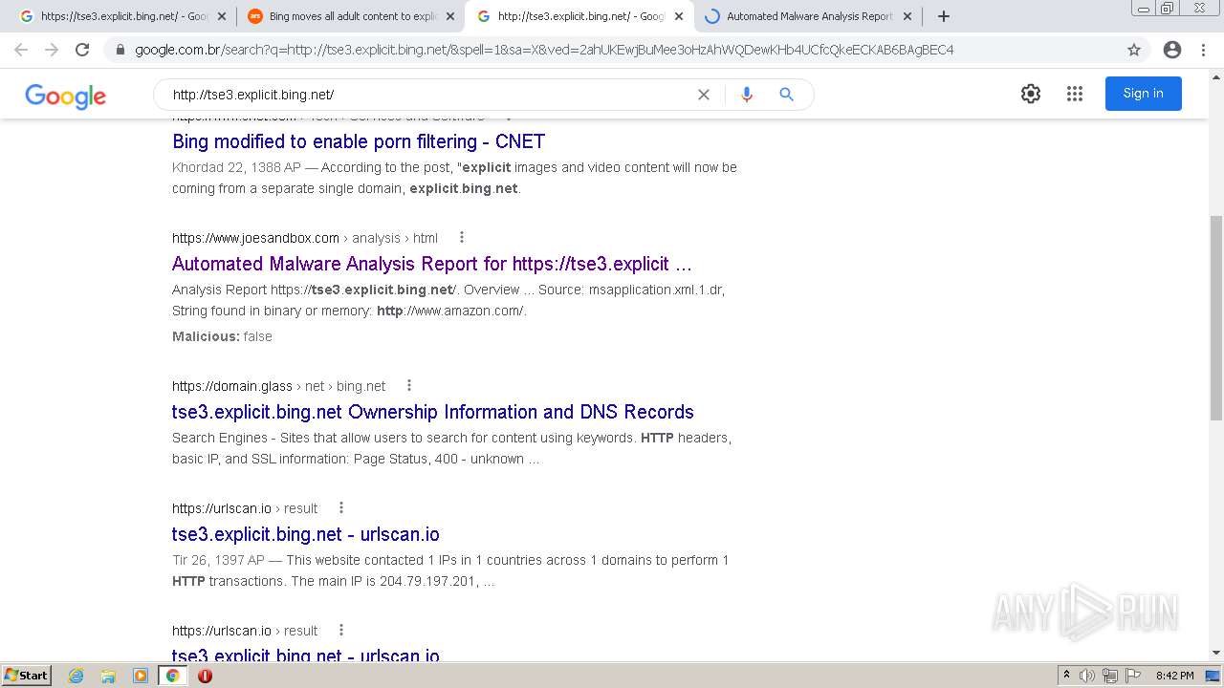The width and height of the screenshot is (1224, 688).
Task: Open a new browser tab
Action: click(944, 16)
